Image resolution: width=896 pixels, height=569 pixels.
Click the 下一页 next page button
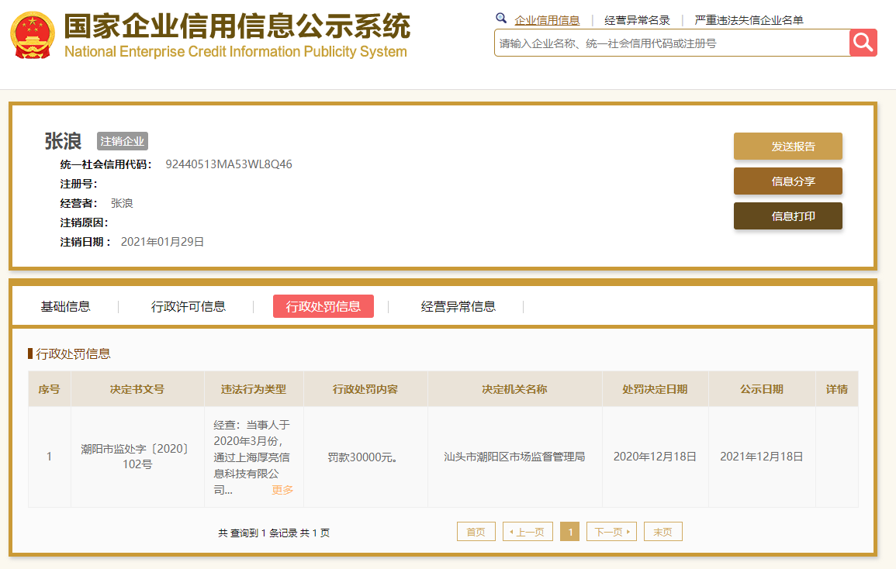click(x=611, y=532)
